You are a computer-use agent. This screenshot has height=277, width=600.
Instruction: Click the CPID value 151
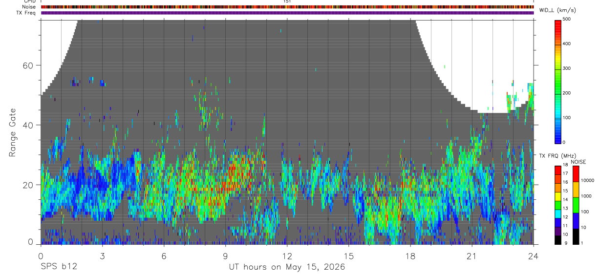click(287, 1)
